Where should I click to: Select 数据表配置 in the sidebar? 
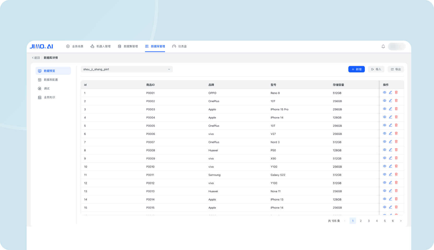[51, 80]
